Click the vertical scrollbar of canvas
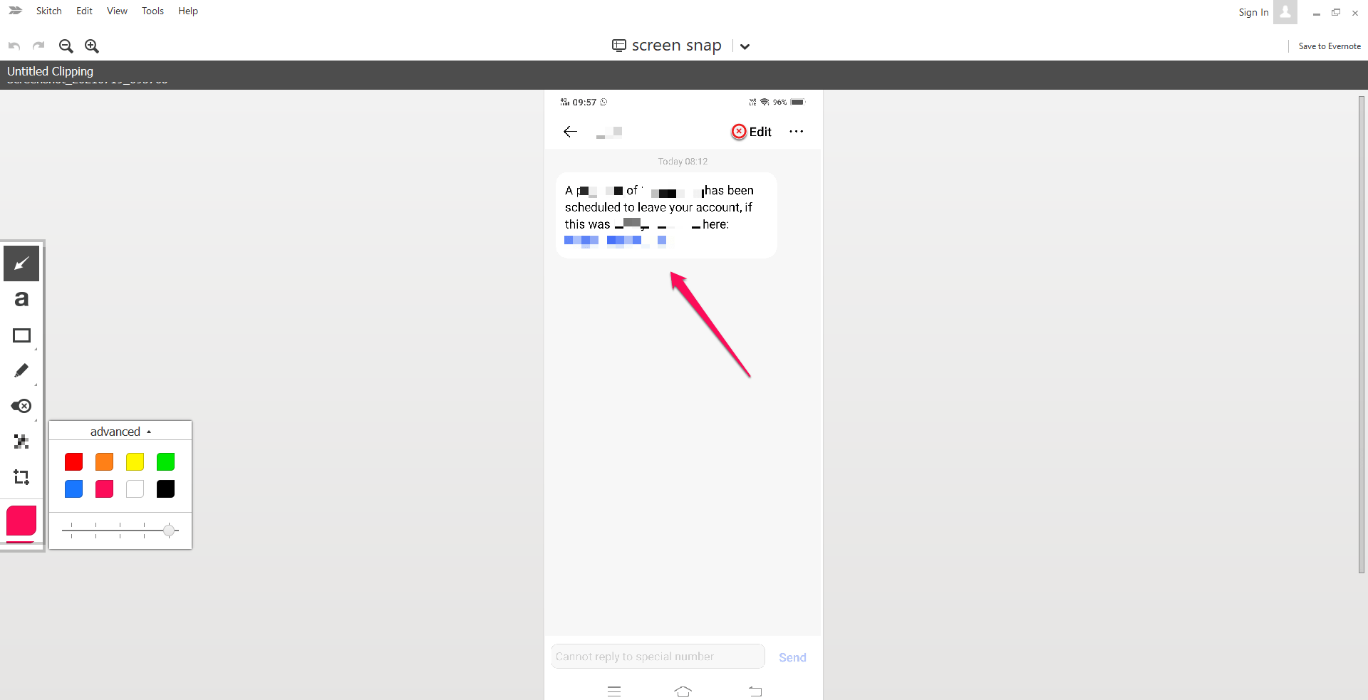This screenshot has height=700, width=1368. (x=1362, y=335)
